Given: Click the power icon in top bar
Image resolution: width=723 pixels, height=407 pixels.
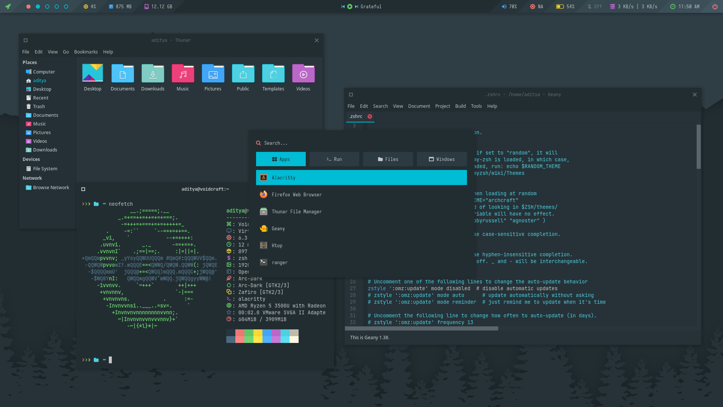Looking at the screenshot, I should click(715, 6).
